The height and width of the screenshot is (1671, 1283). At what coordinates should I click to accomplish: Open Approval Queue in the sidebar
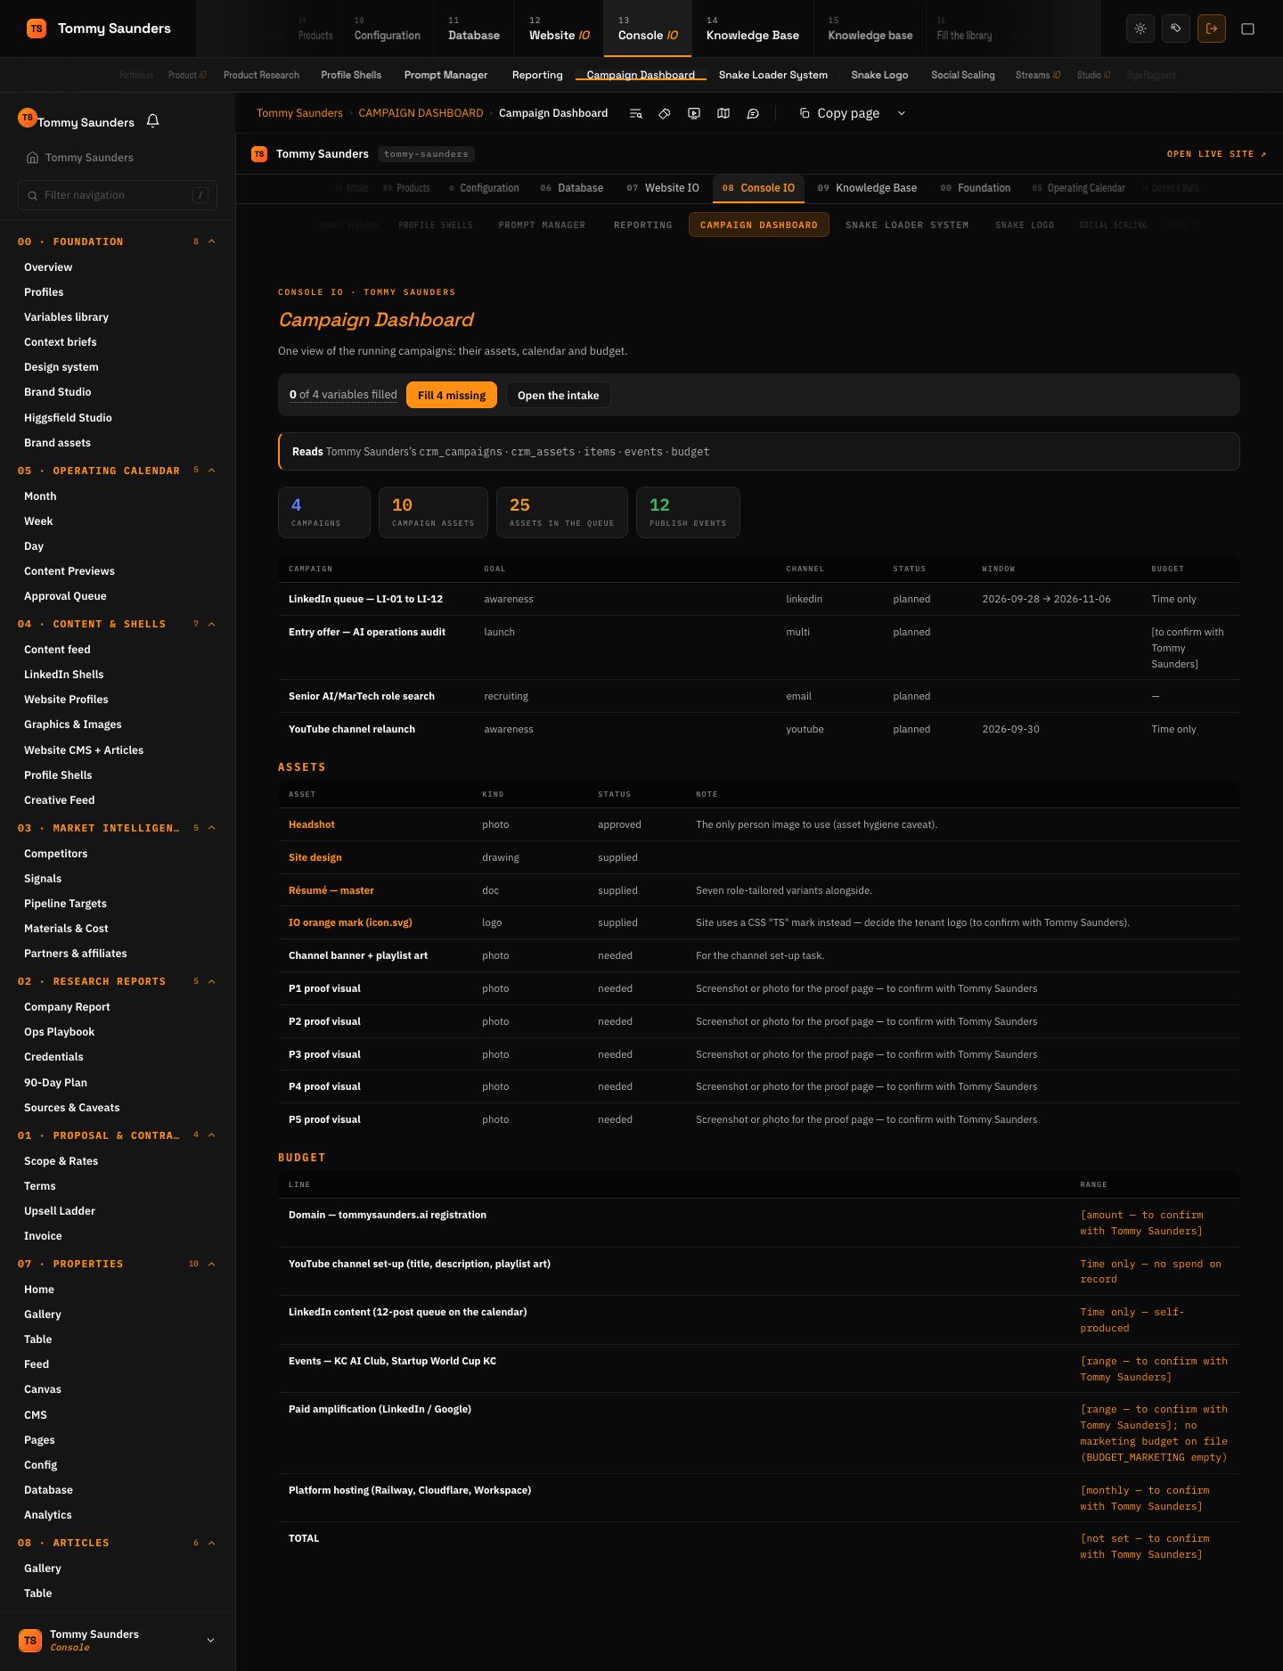click(65, 596)
